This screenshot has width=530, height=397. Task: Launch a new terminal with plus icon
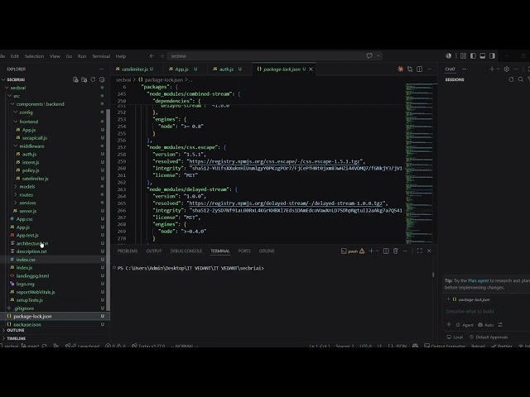(371, 251)
